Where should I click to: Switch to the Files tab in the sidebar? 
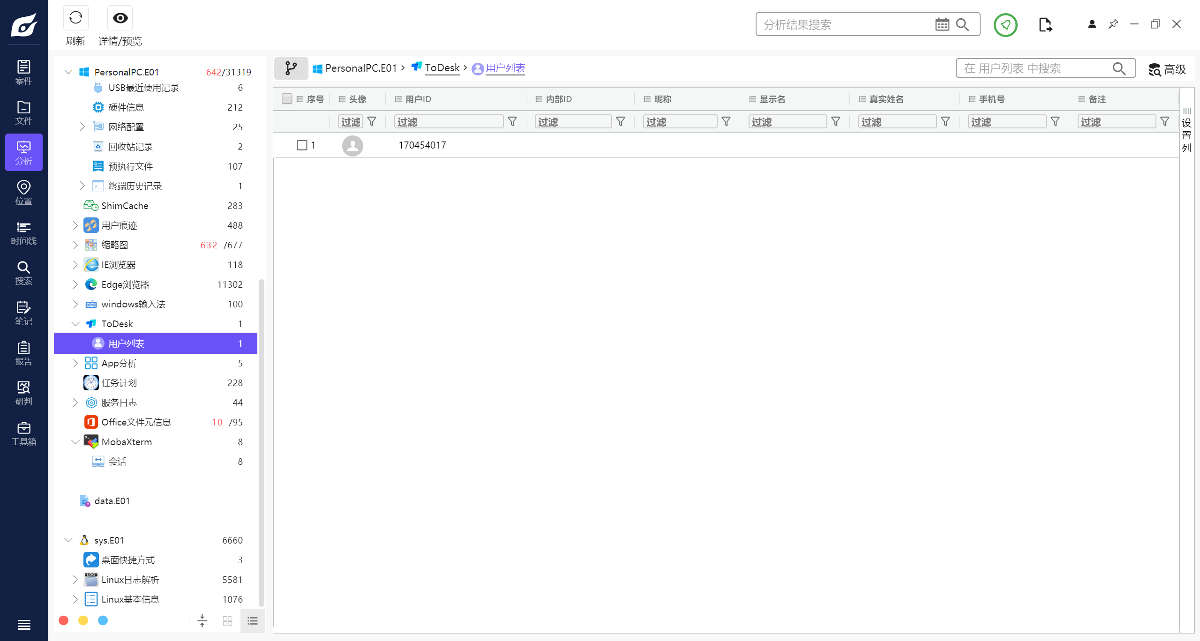[23, 113]
